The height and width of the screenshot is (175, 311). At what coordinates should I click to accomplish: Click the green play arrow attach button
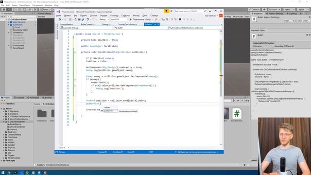(131, 19)
